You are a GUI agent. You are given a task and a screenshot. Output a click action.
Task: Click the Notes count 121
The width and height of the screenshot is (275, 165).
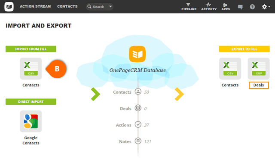pyautogui.click(x=147, y=141)
